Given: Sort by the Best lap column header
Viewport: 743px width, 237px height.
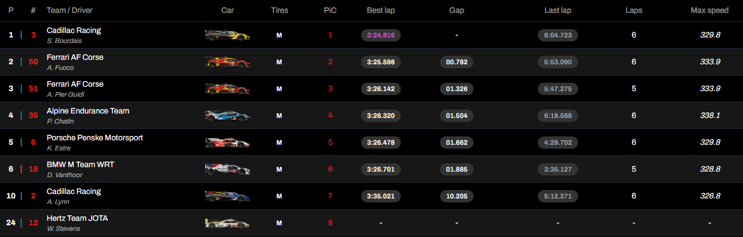Looking at the screenshot, I should click(x=381, y=11).
